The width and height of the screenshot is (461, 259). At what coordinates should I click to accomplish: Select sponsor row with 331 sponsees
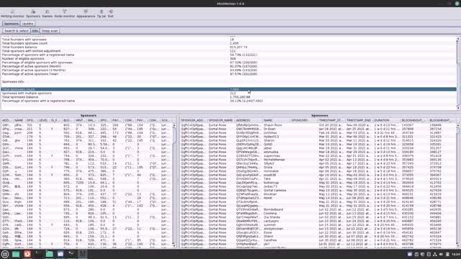point(86,125)
